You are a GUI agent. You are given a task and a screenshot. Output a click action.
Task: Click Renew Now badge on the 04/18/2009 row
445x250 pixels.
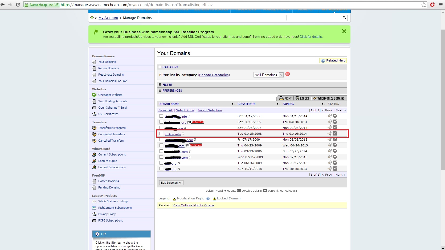[x=197, y=122]
